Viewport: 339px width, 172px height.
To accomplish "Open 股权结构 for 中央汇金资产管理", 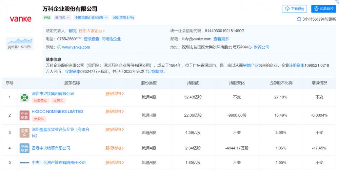I will pos(115,163).
